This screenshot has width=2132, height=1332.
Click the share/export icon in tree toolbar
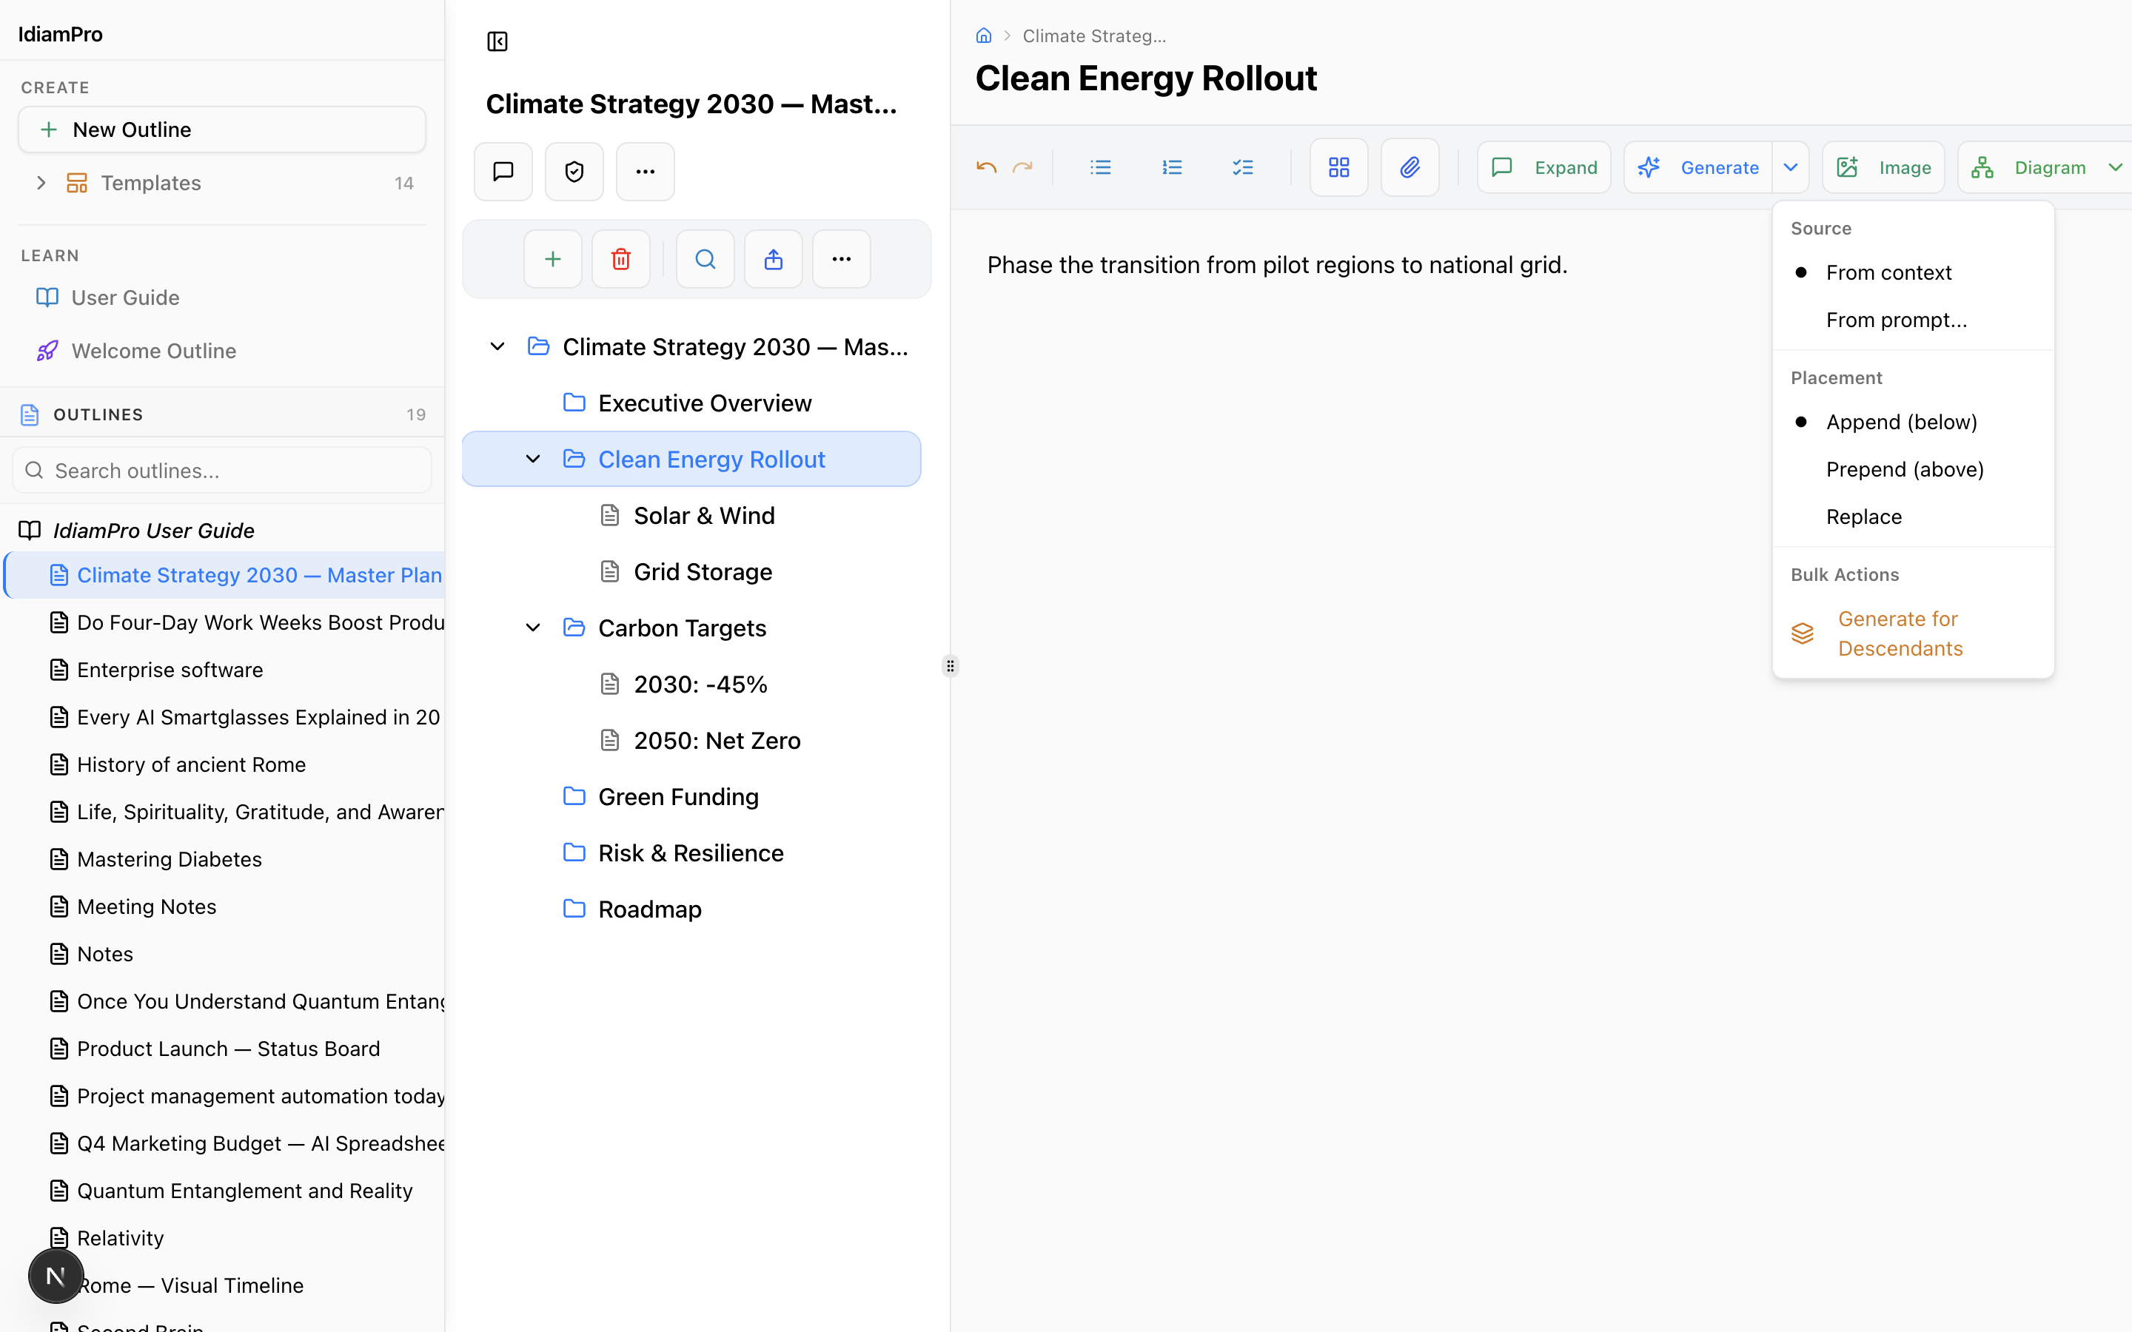(774, 259)
